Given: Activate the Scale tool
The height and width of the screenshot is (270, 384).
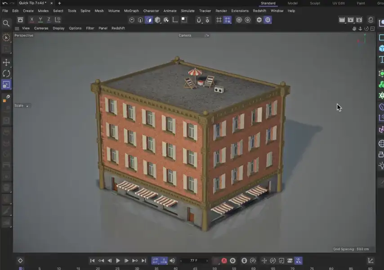Looking at the screenshot, I should pos(6,85).
